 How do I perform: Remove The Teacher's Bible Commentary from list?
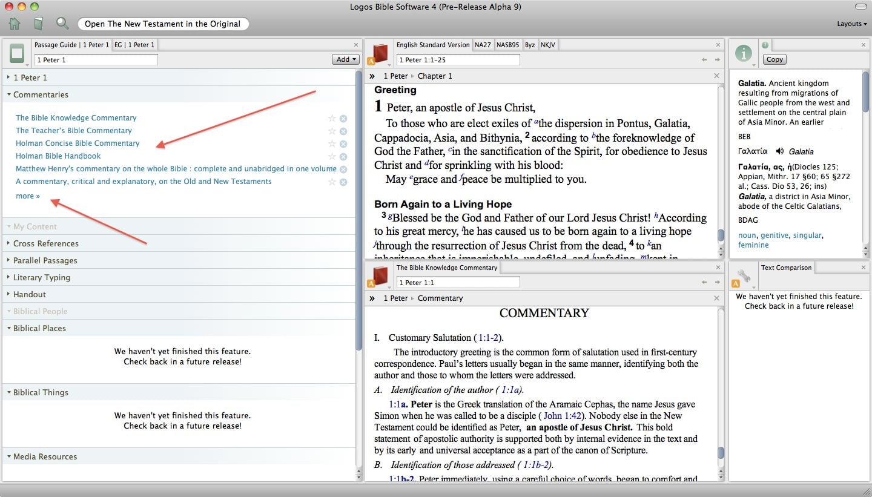point(343,131)
